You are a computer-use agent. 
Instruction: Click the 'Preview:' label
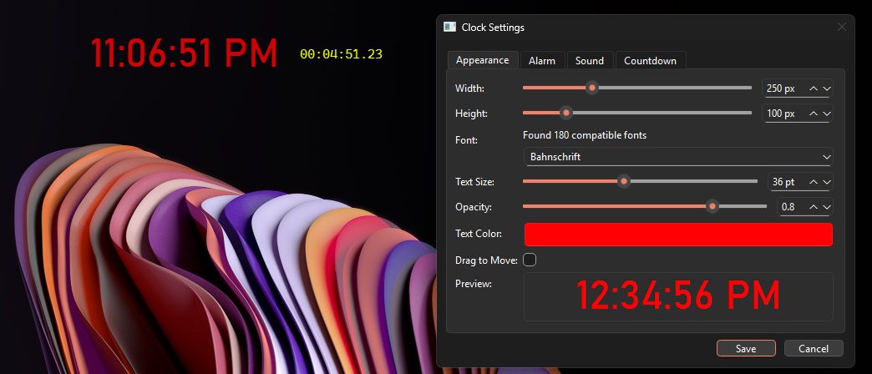[x=474, y=284]
